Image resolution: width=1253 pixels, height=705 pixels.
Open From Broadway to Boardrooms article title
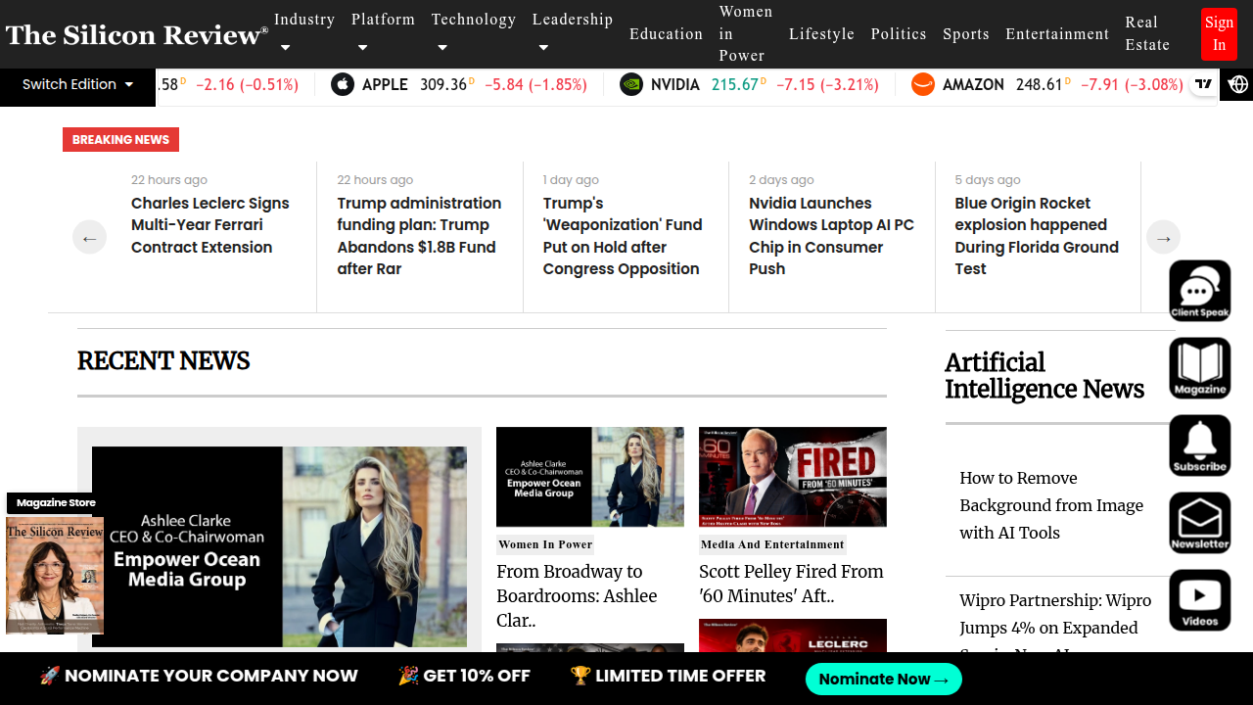click(577, 595)
